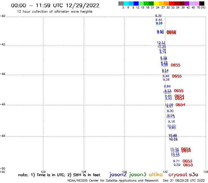Viewport: 208px width, 183px height.
Task: Click the pink 70 ft color swatch
Action: coord(196,3)
